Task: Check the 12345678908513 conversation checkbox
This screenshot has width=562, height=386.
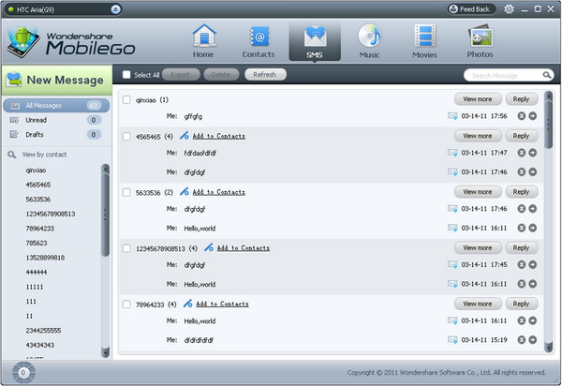Action: tap(126, 248)
